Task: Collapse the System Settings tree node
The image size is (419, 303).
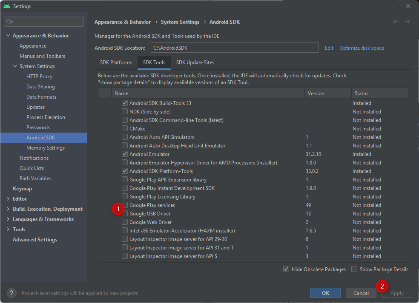Action: point(15,66)
